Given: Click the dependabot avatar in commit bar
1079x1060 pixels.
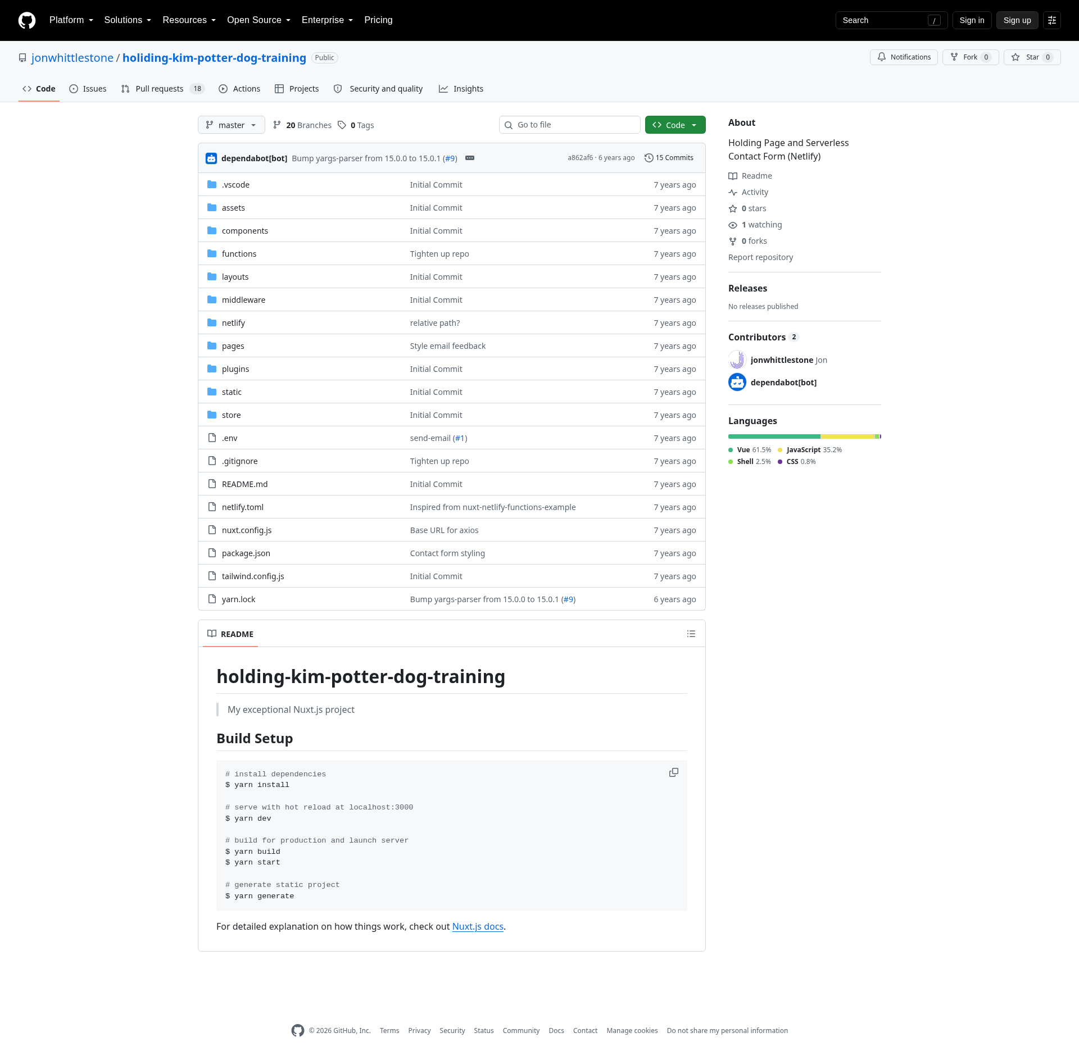Looking at the screenshot, I should [x=211, y=158].
